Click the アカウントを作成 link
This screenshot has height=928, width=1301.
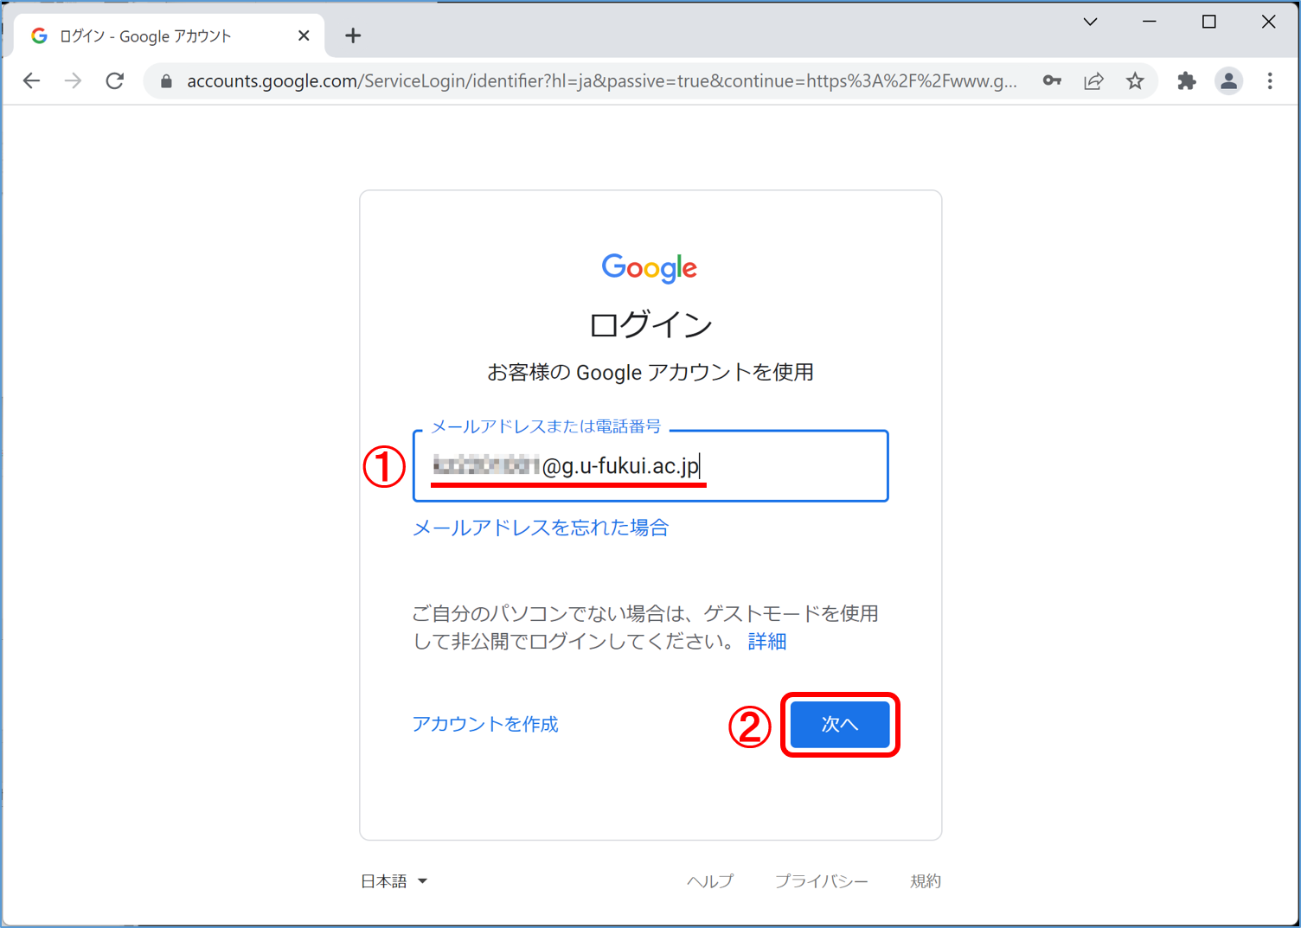tap(485, 724)
